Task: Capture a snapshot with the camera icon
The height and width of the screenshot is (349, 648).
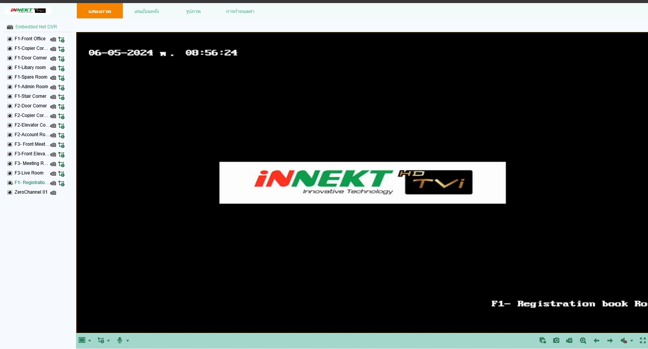Action: point(556,341)
